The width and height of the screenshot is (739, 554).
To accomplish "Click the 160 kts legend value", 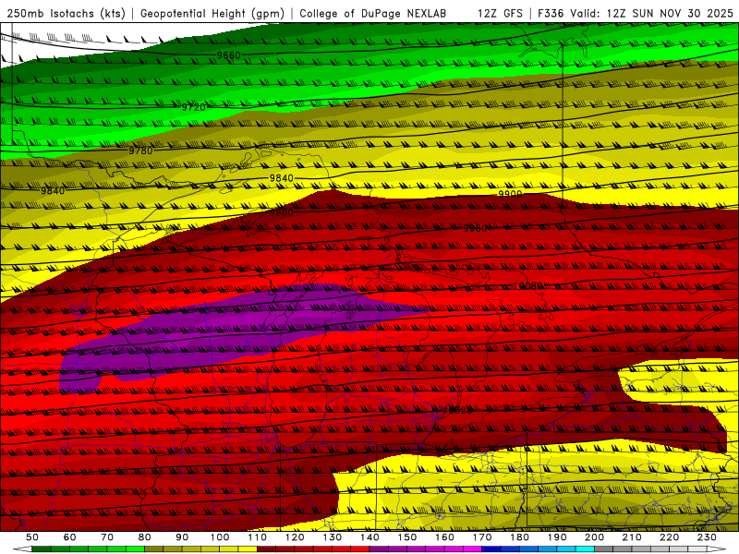I will (x=444, y=537).
